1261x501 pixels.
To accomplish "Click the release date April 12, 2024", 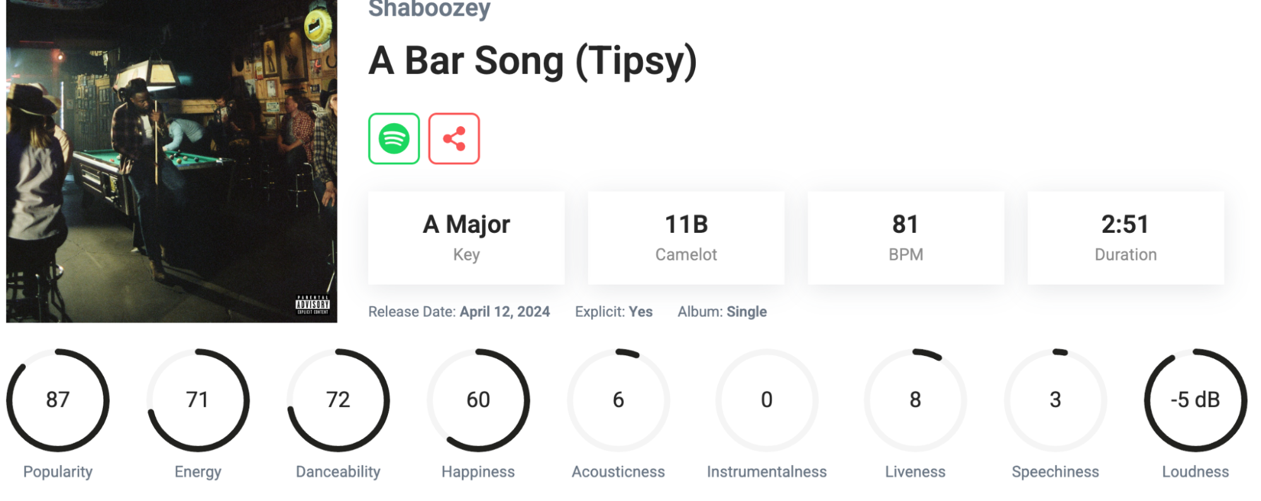I will (504, 311).
